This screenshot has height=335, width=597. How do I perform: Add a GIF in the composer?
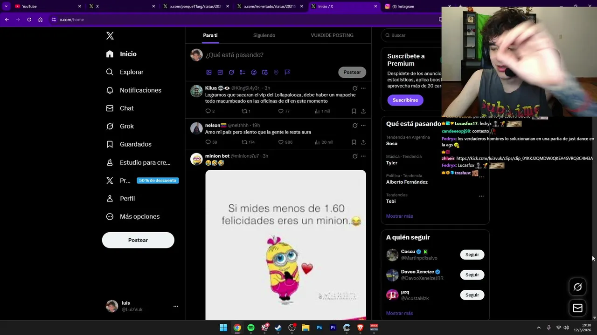pyautogui.click(x=220, y=72)
